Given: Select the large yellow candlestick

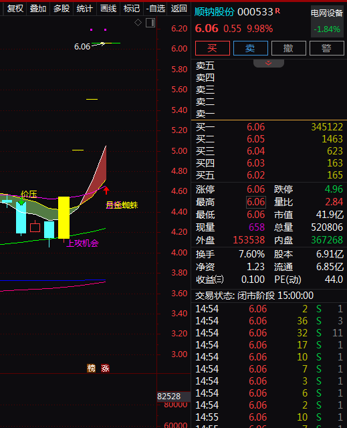Looking at the screenshot, I should pyautogui.click(x=64, y=217).
